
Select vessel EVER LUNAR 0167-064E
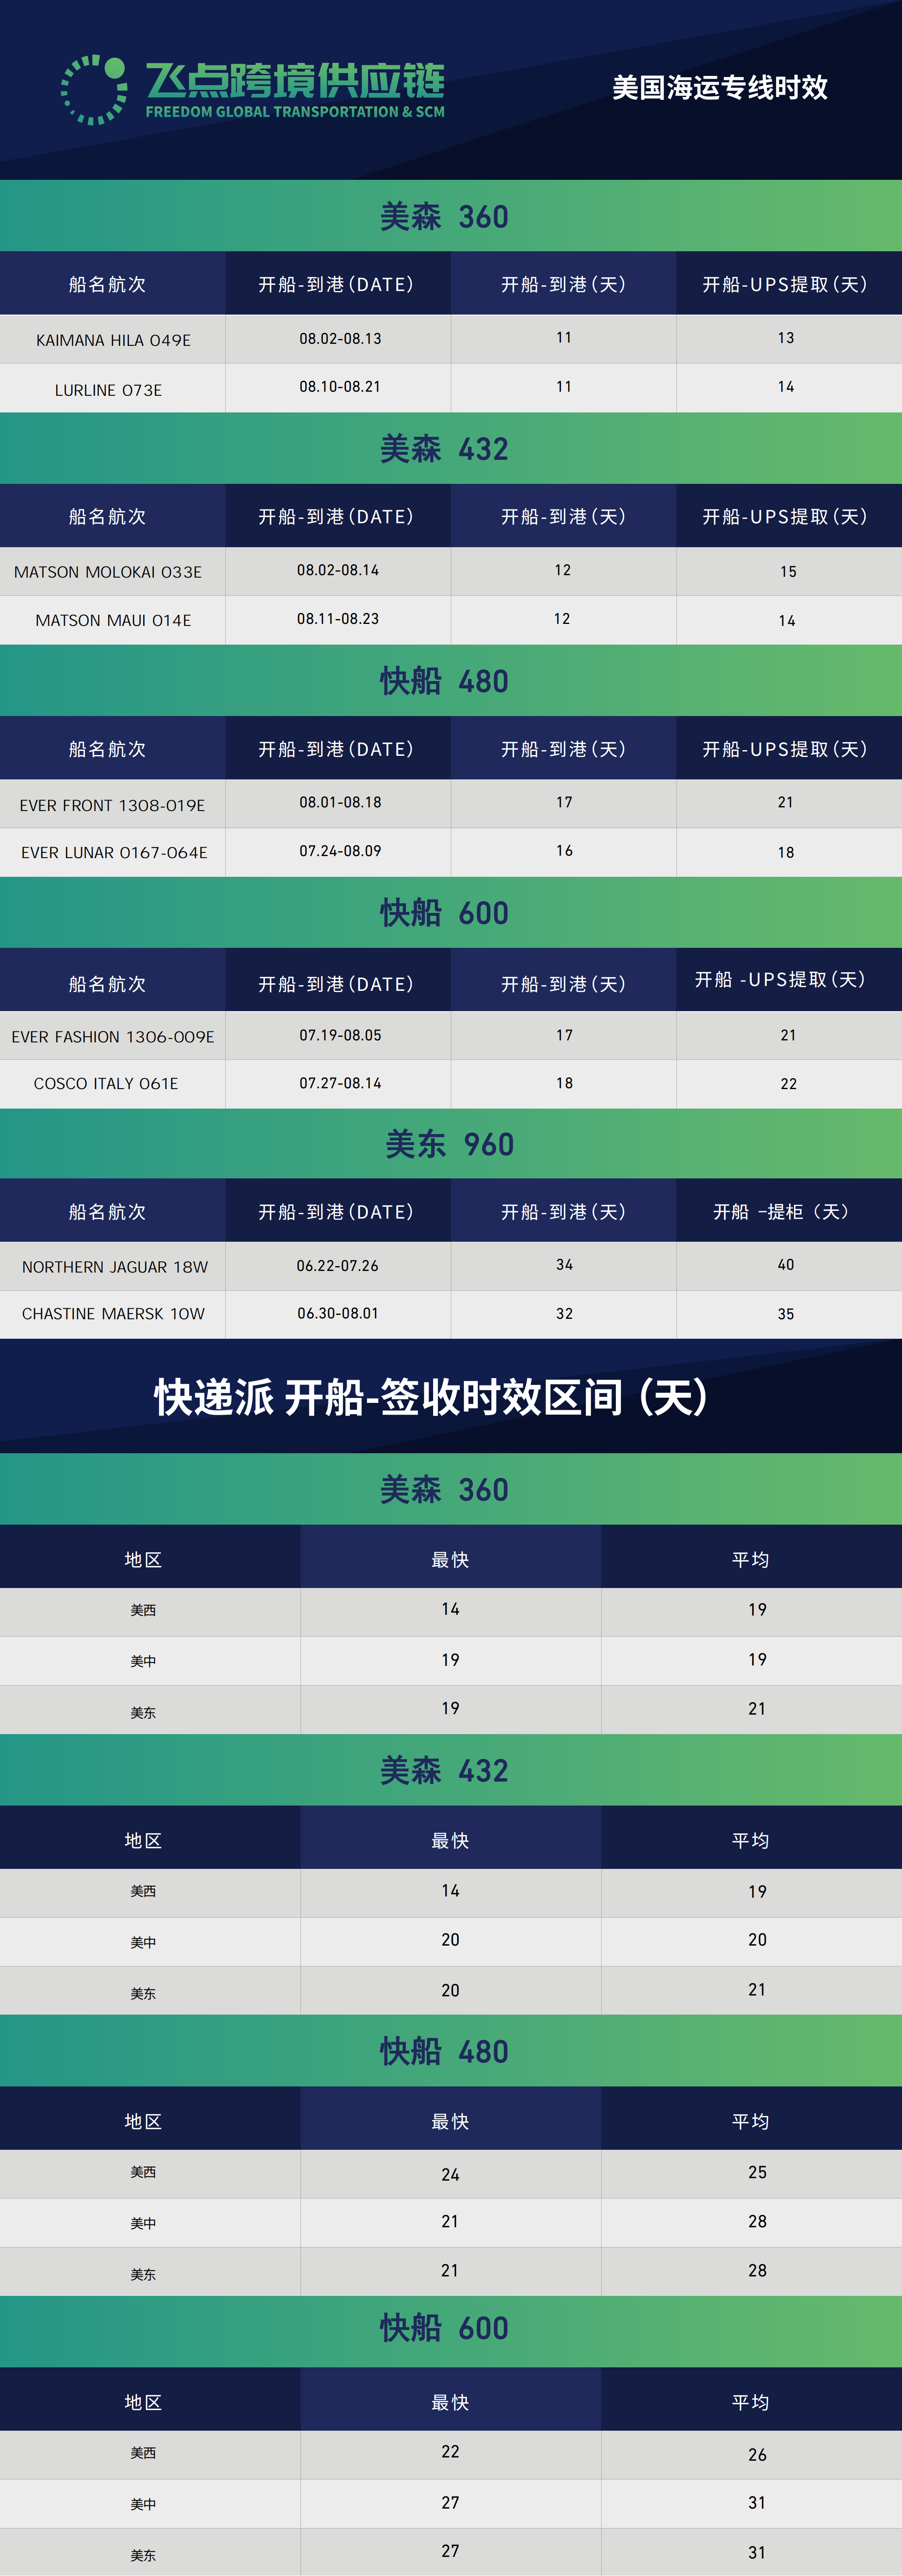click(x=114, y=853)
